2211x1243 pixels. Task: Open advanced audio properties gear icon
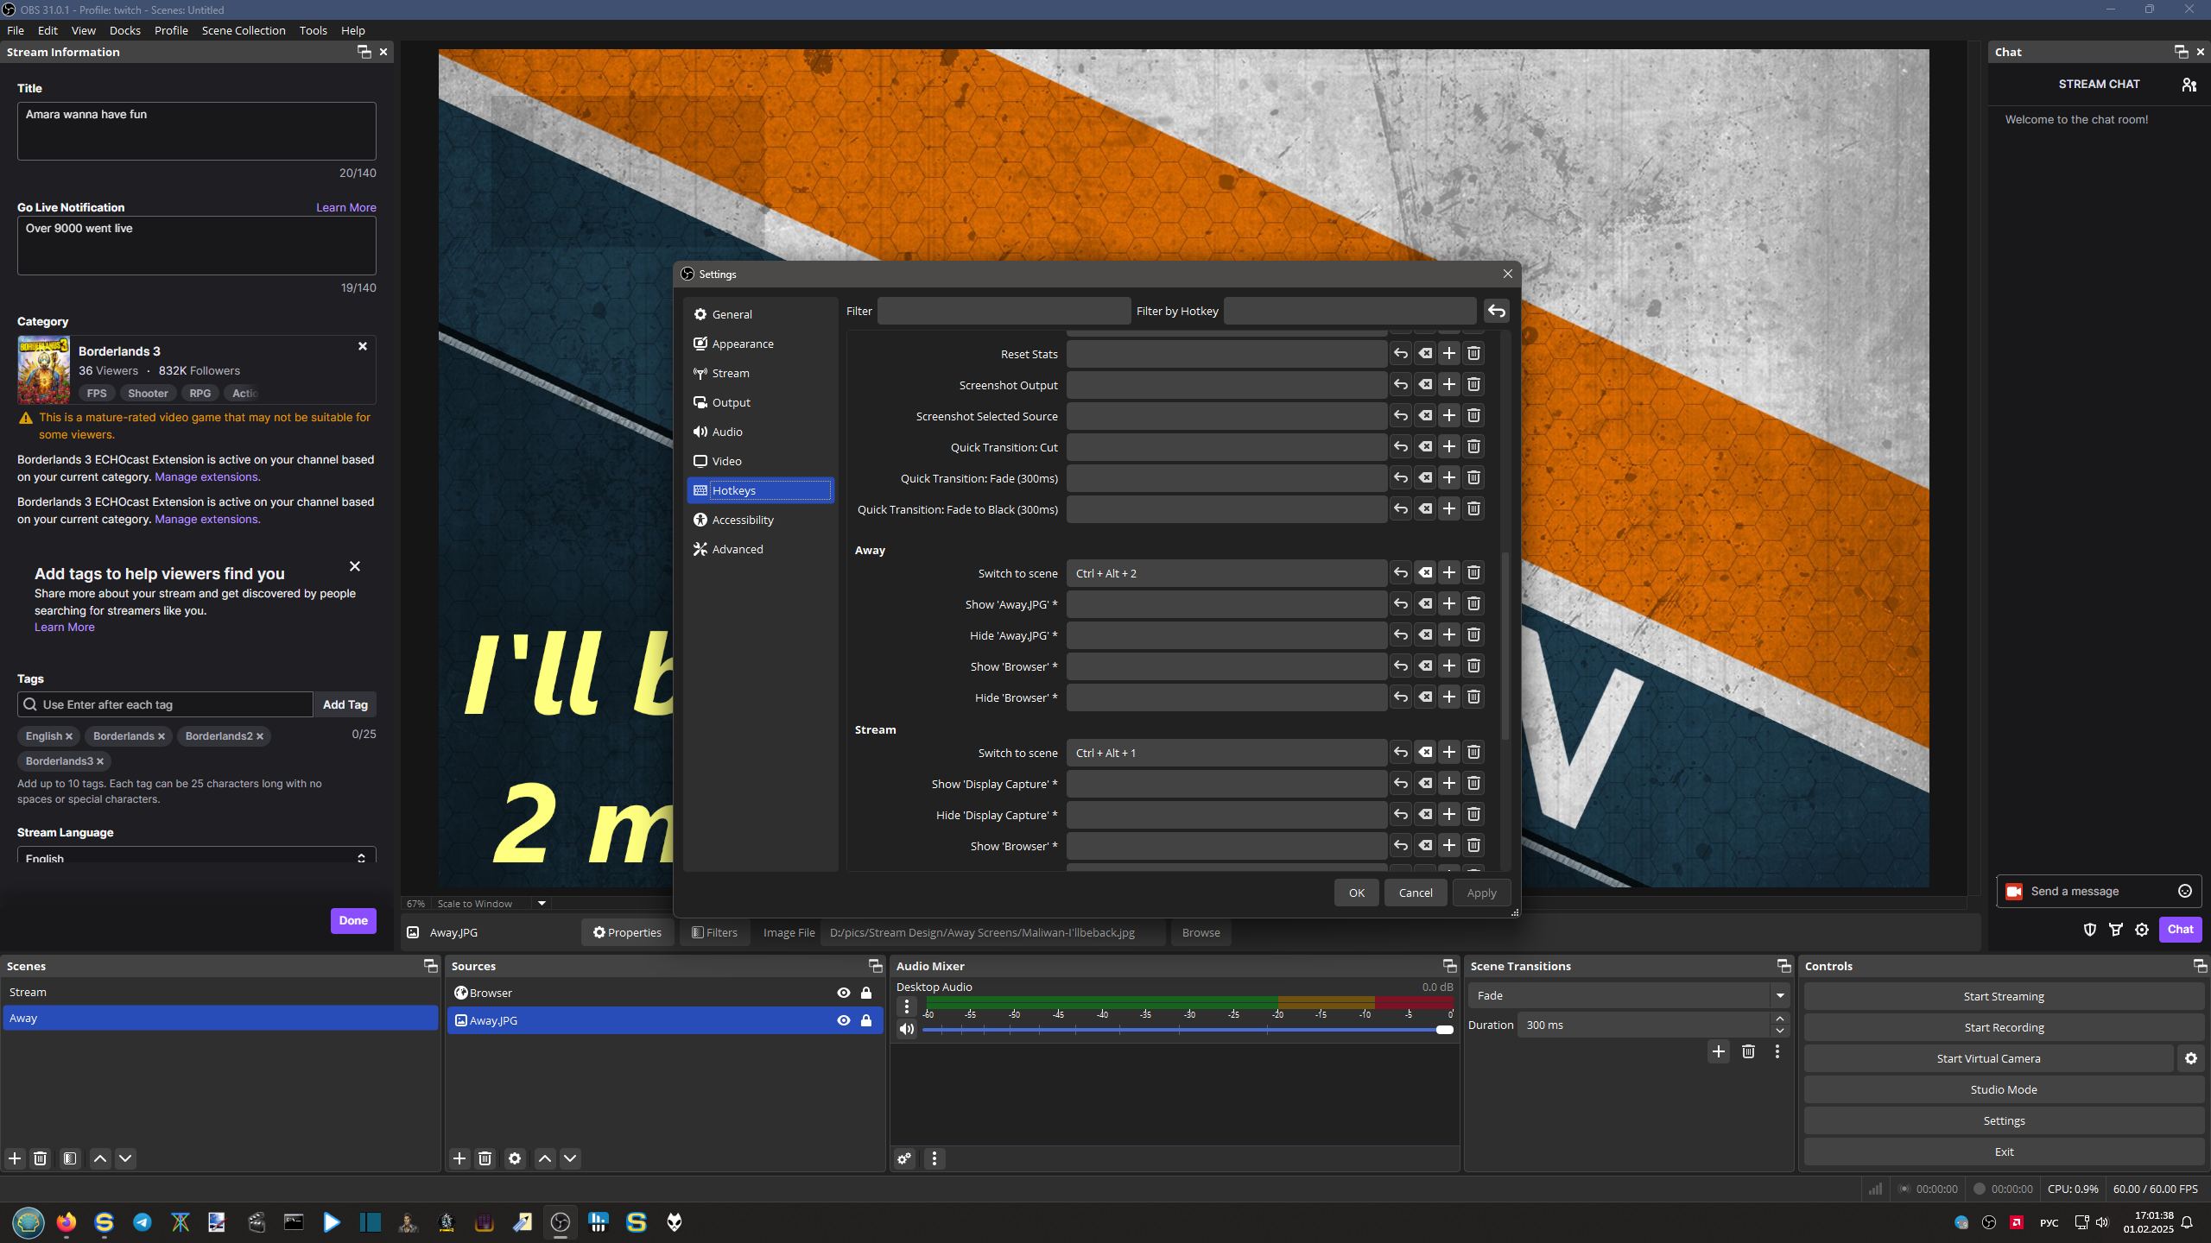(904, 1158)
